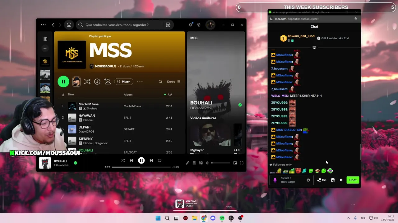Seek on the song progress bar

click(x=141, y=167)
